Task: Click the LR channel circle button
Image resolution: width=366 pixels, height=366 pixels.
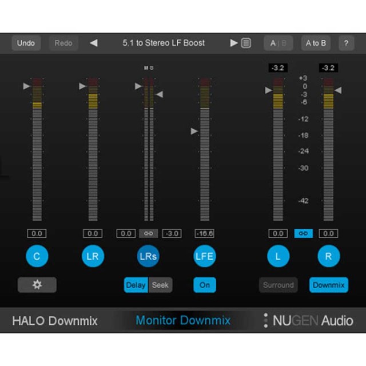Action: tap(93, 256)
